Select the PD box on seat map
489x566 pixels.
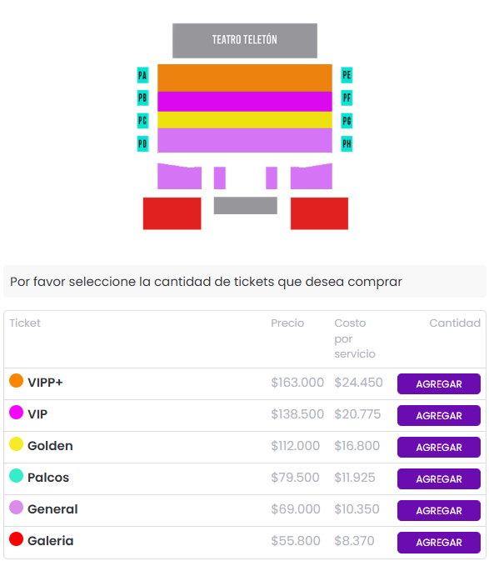tap(142, 143)
